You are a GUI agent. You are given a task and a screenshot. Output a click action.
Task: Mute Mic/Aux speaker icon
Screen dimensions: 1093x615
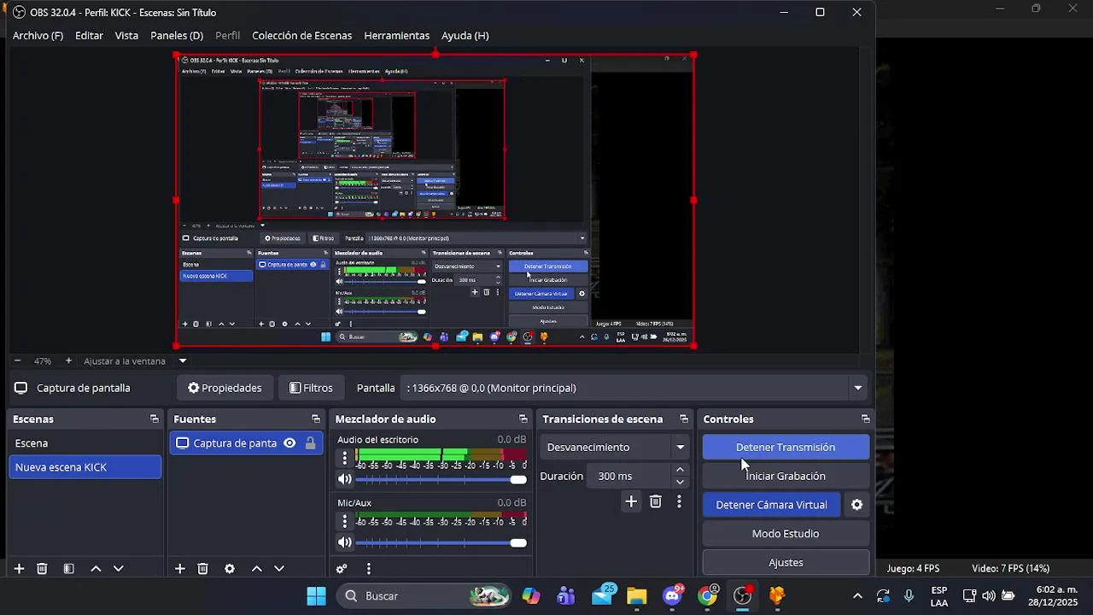(344, 542)
